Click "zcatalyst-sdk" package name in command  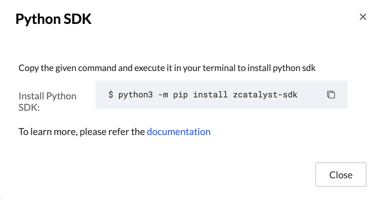265,95
